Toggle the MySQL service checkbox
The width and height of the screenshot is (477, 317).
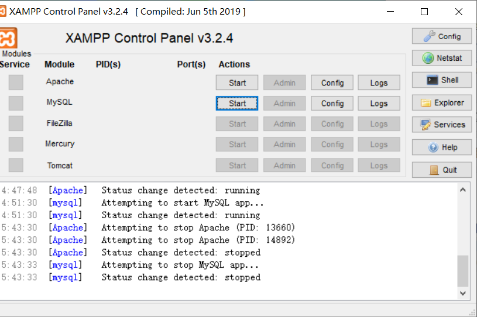[x=16, y=103]
